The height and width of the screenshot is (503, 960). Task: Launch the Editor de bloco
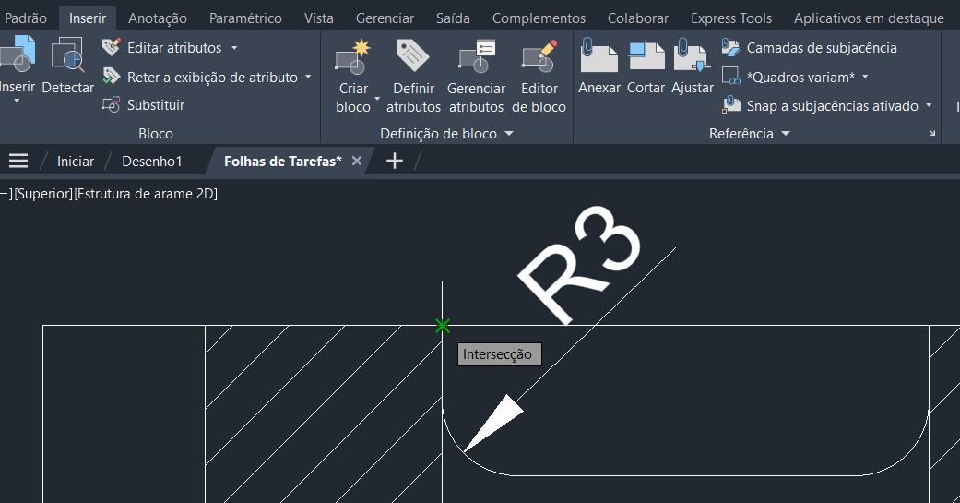(x=539, y=57)
